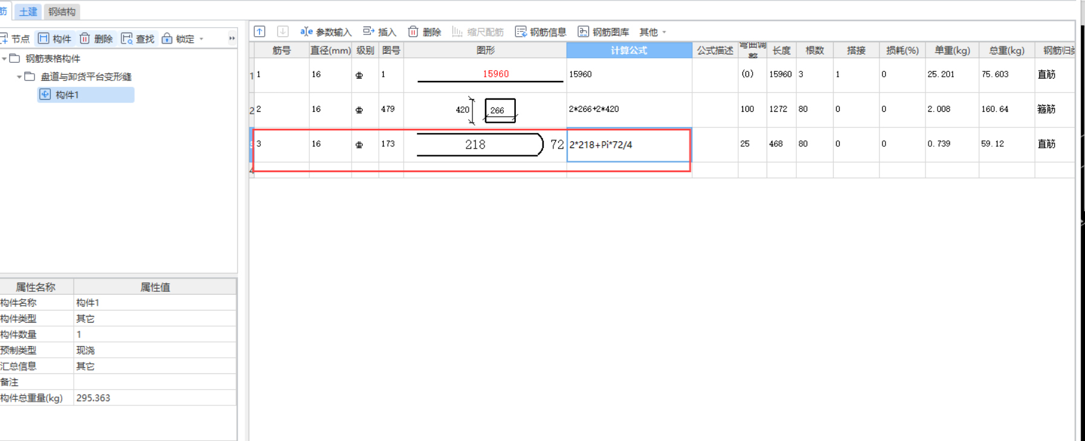Image resolution: width=1085 pixels, height=441 pixels.
Task: Switch to the 钢结构 tab
Action: (62, 11)
